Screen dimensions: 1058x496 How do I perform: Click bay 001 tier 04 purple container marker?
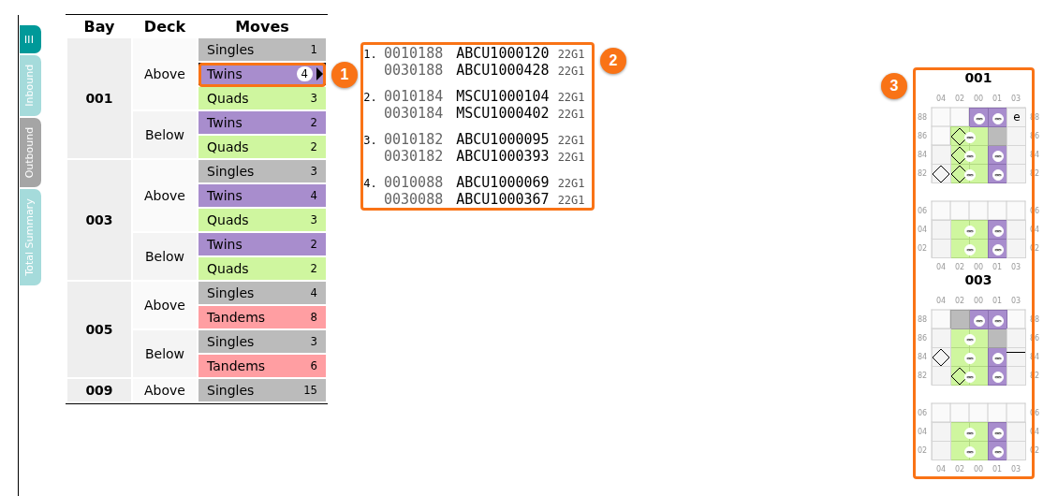coord(998,231)
